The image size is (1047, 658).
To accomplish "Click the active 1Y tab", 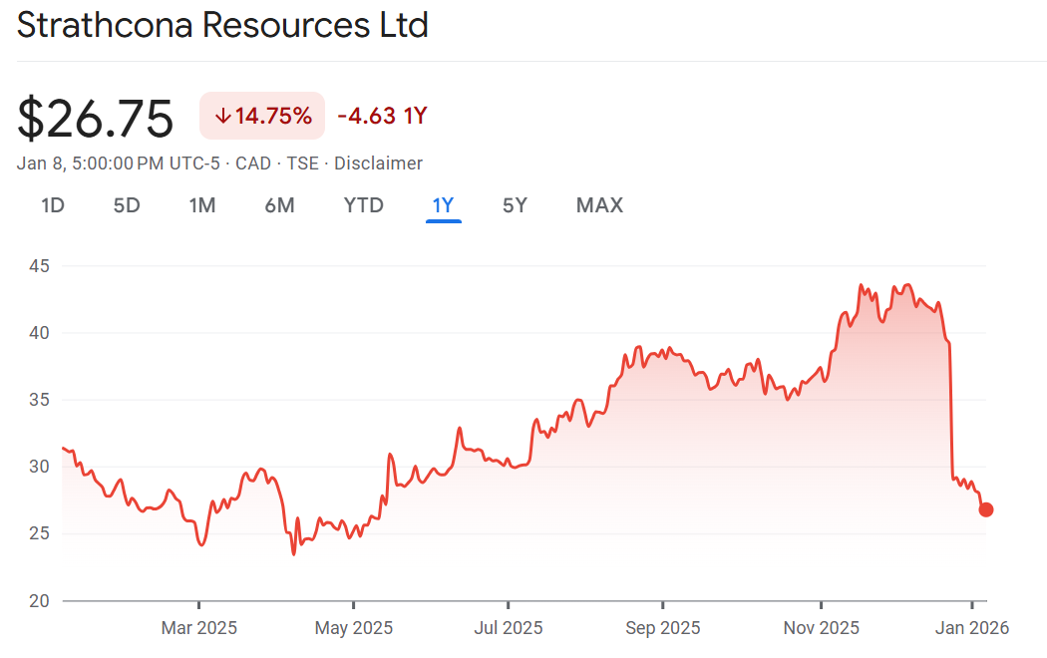I will (443, 205).
